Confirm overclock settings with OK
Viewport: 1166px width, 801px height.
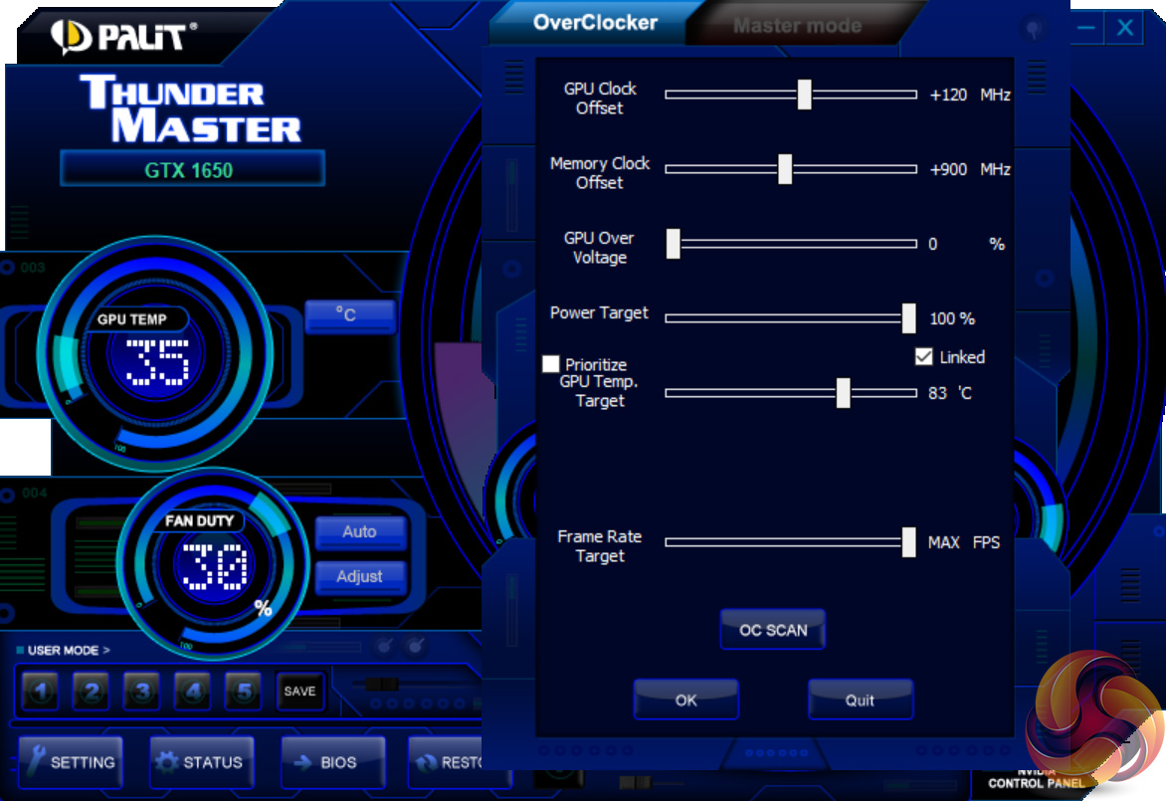(x=685, y=700)
